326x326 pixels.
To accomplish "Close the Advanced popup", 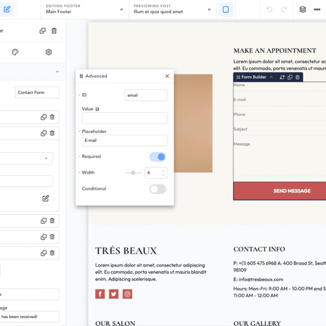I will (x=167, y=77).
